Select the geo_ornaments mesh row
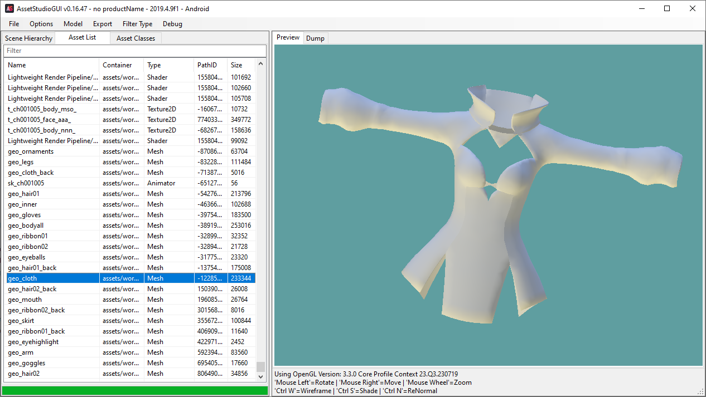This screenshot has height=397, width=706. click(130, 151)
